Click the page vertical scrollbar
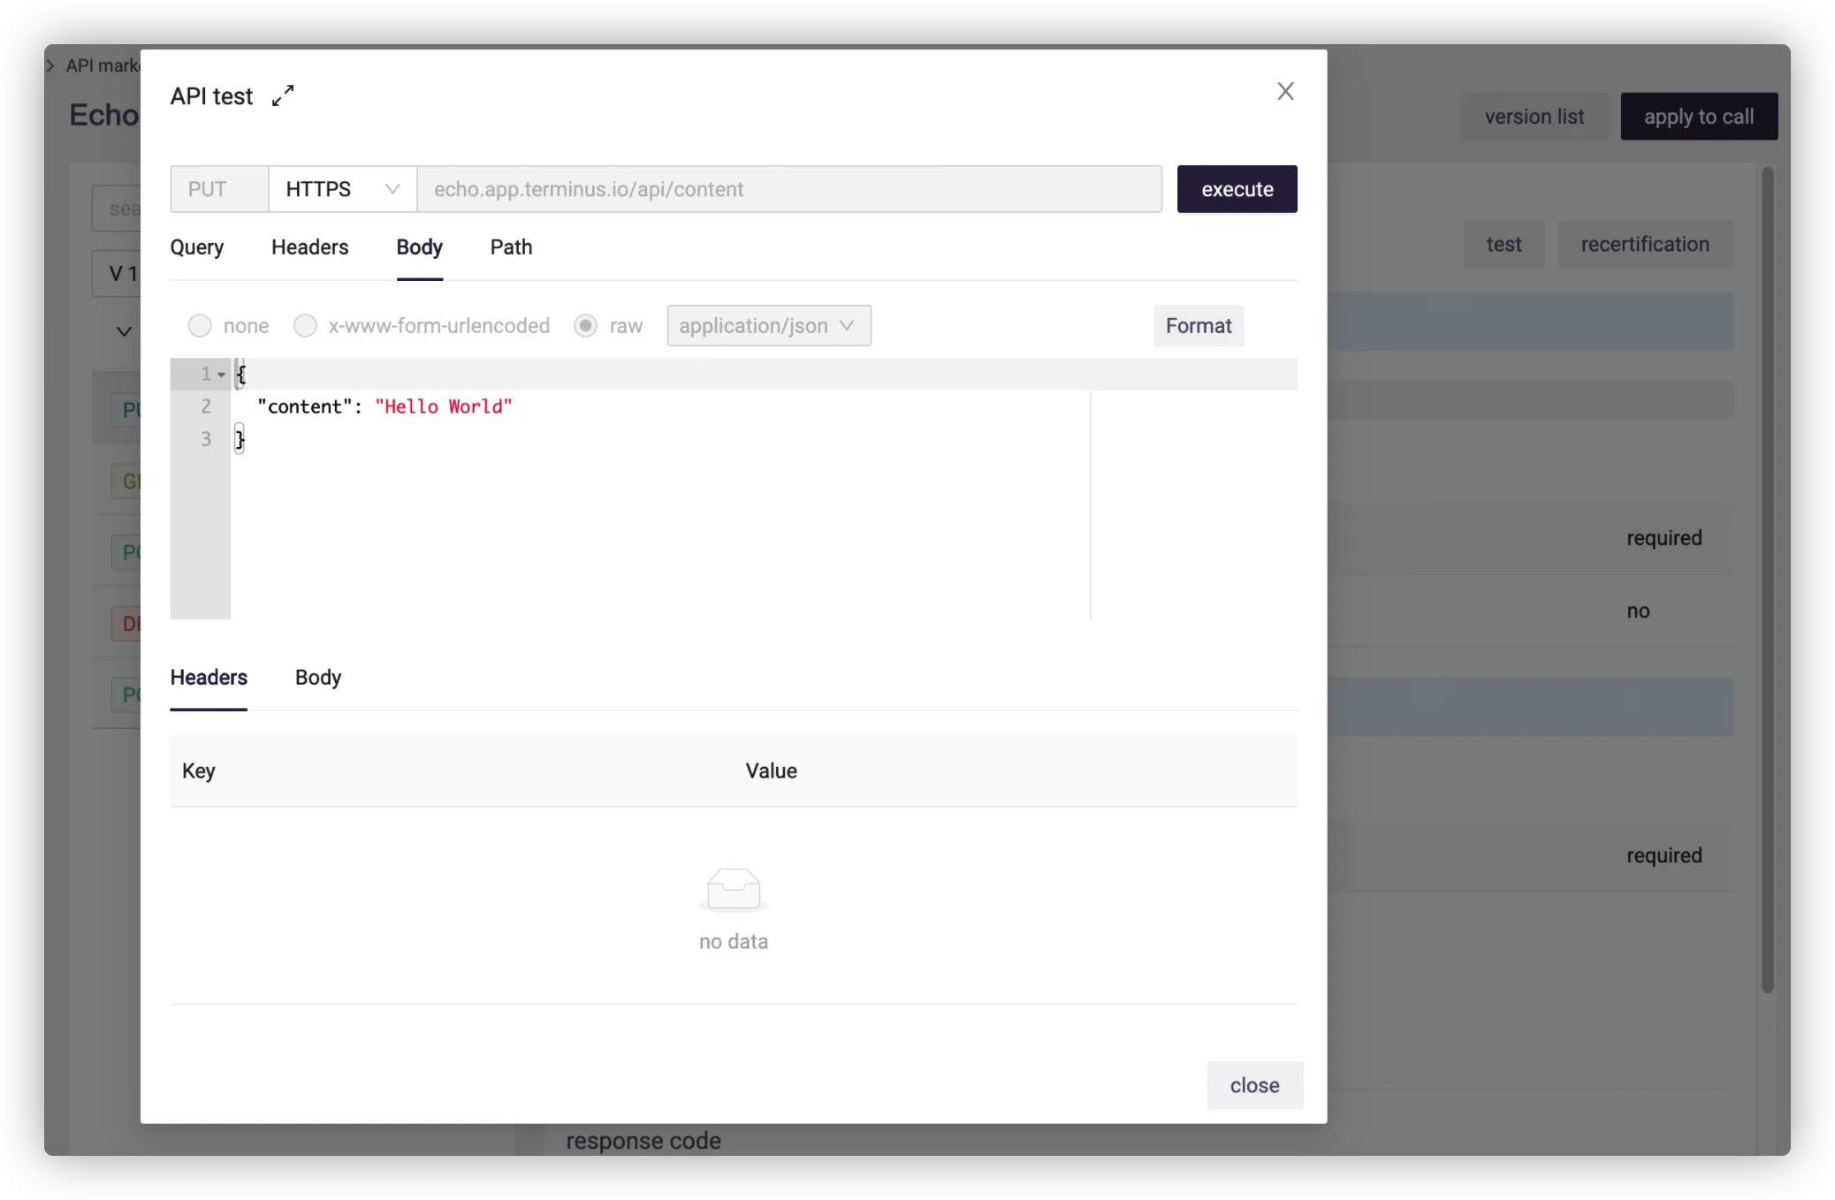 click(1767, 579)
